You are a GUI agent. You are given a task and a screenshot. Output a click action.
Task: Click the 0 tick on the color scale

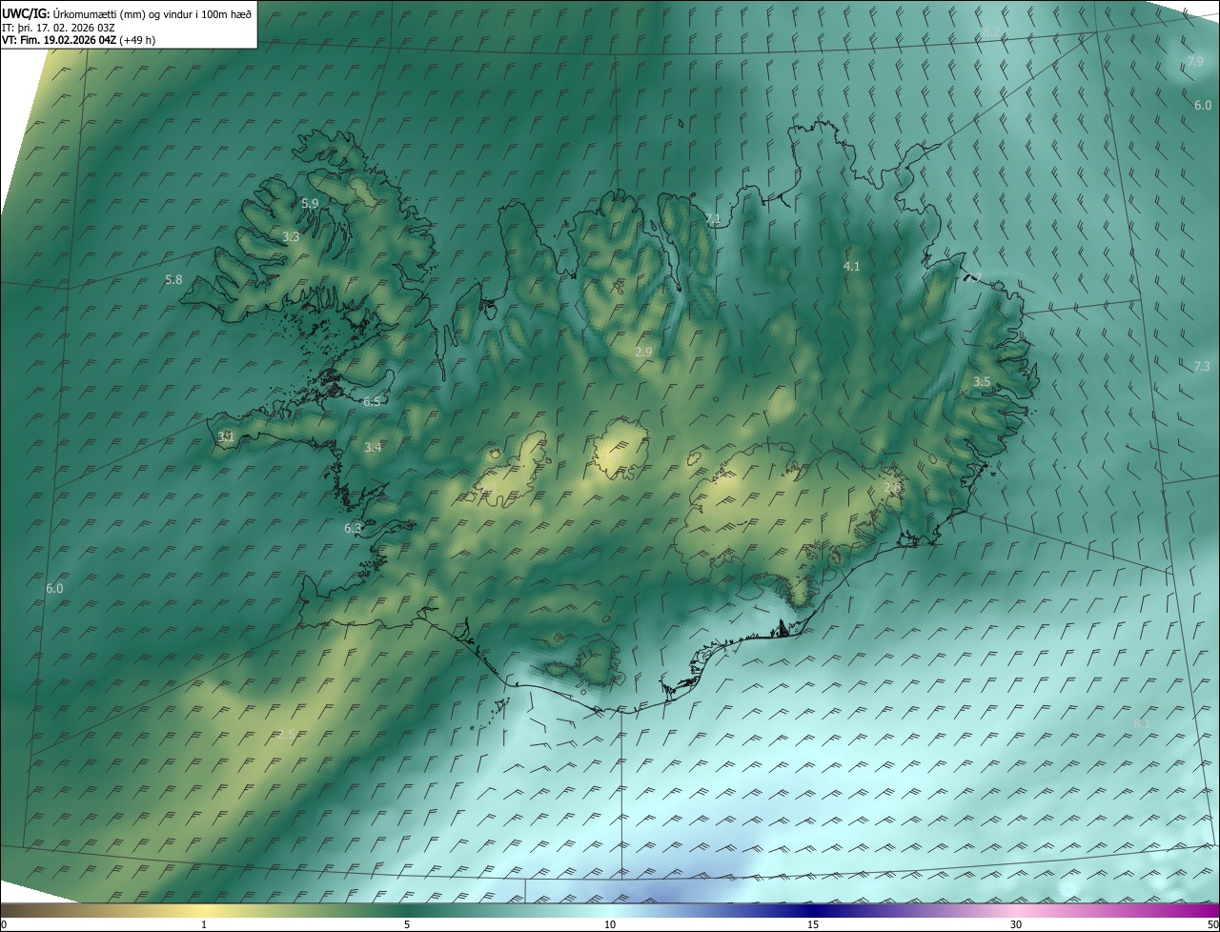tap(3, 925)
